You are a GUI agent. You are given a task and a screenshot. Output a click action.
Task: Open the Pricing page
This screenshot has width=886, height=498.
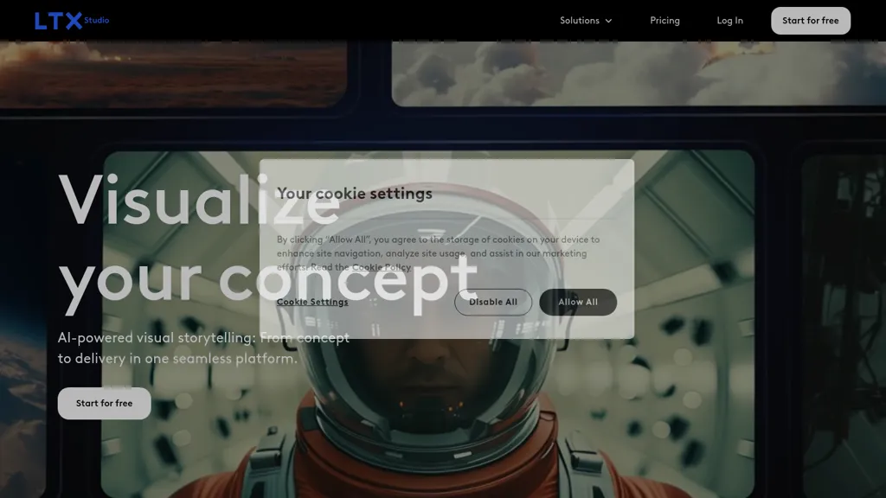(x=664, y=21)
